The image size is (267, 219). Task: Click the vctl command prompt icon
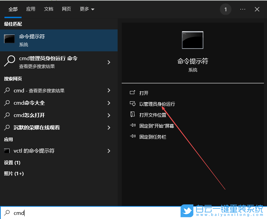coord(7,151)
